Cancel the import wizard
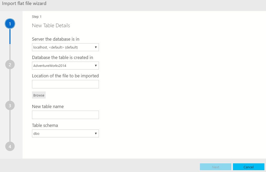This screenshot has width=266, height=172. point(248,167)
